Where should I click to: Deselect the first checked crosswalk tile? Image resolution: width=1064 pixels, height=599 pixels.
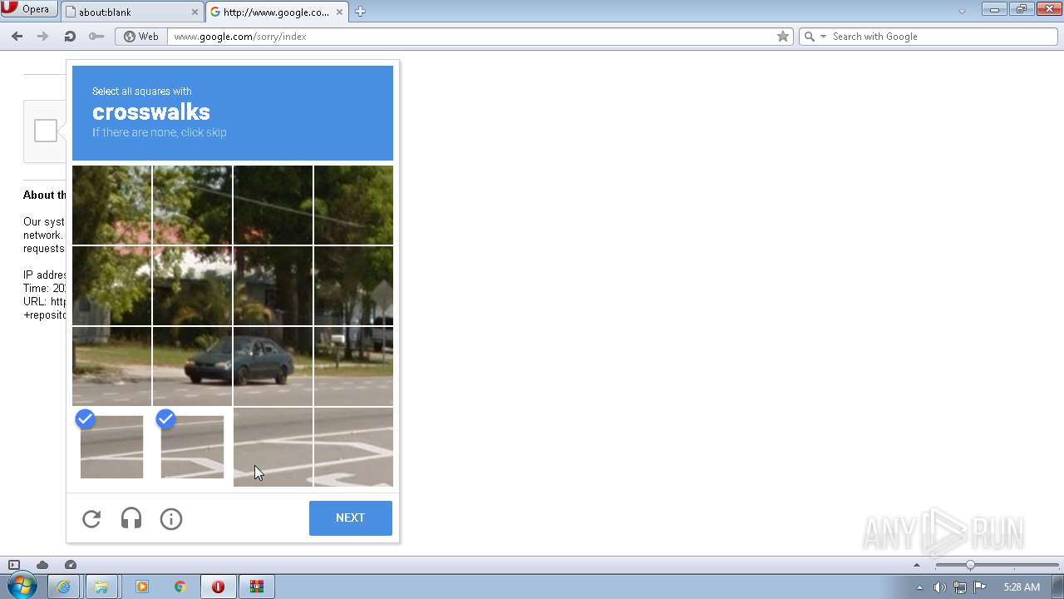point(111,447)
